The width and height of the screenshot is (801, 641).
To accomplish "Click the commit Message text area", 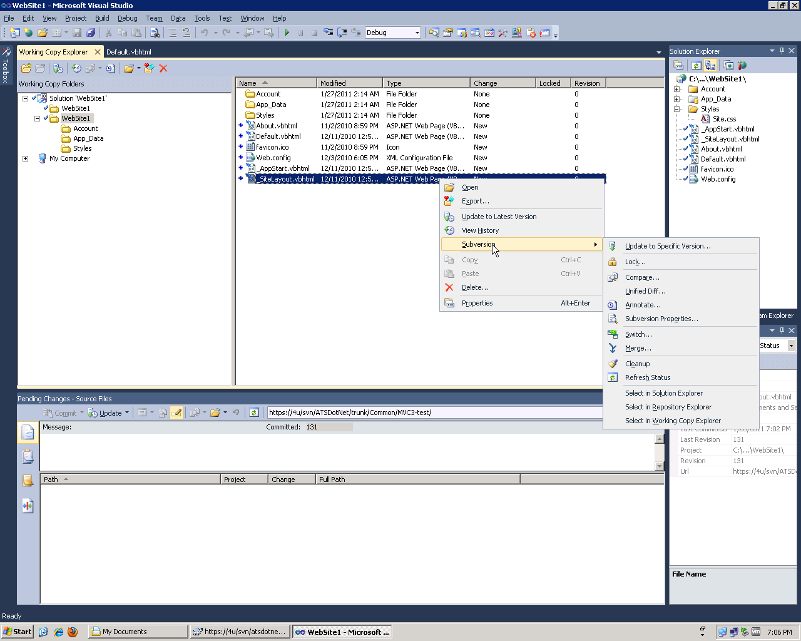I will [x=347, y=451].
